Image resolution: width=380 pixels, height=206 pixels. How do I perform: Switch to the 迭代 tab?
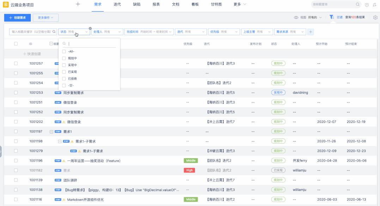pos(117,5)
